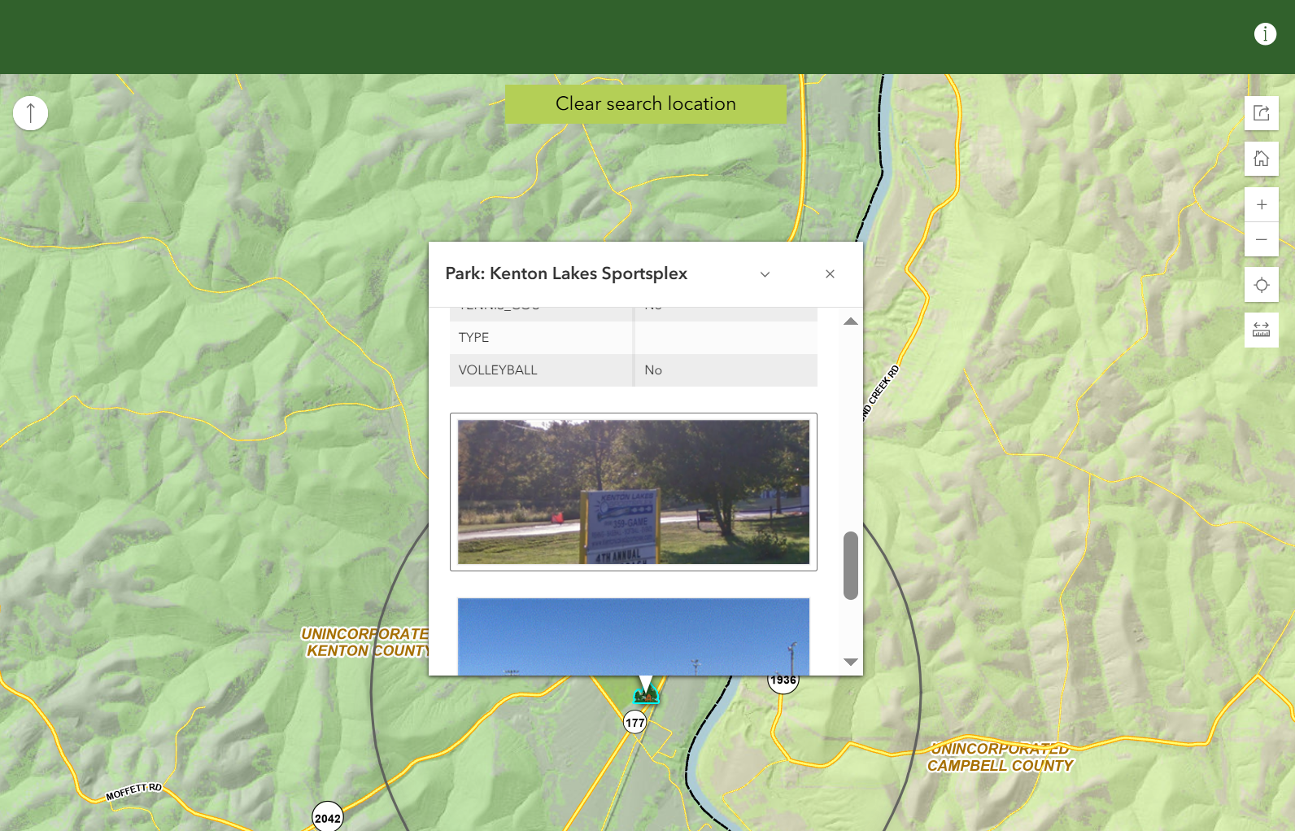Image resolution: width=1295 pixels, height=831 pixels.
Task: Click the TYPE field row
Action: point(634,338)
